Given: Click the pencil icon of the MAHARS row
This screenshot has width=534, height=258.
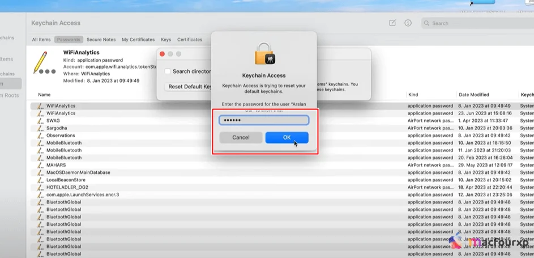Looking at the screenshot, I should [41, 165].
